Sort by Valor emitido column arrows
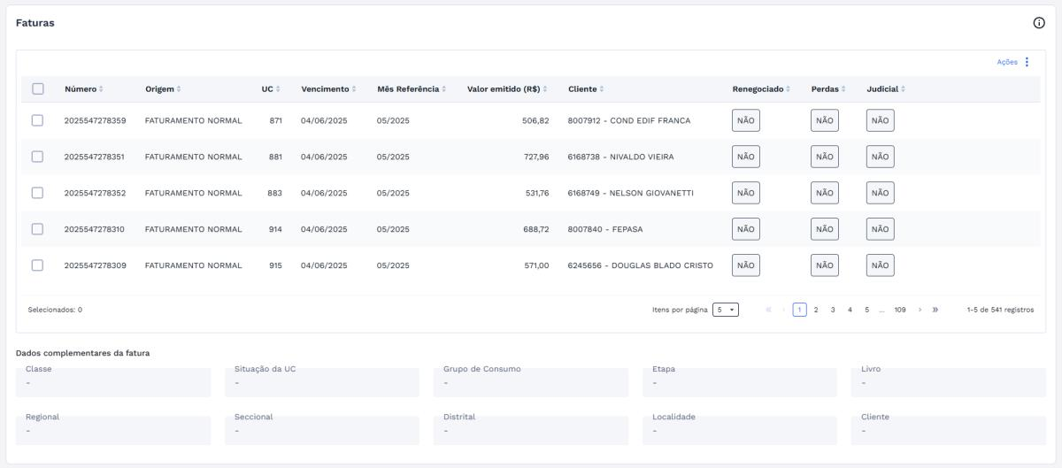This screenshot has height=468, width=1062. pyautogui.click(x=545, y=89)
